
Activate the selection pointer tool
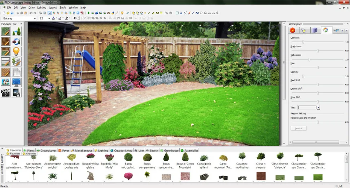click(x=50, y=13)
